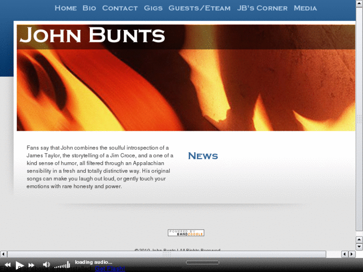Click the News heading

203,156
